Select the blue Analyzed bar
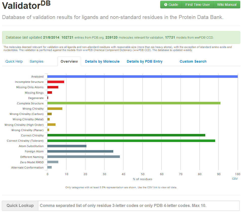Image resolution: width=241 pixels, height=212 pixels. 142,77
